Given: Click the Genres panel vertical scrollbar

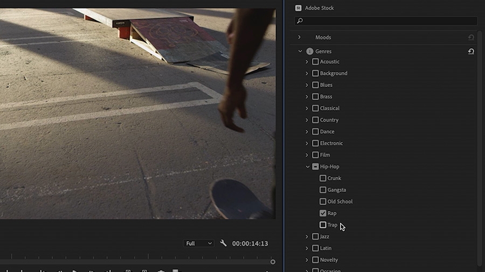Looking at the screenshot, I should pyautogui.click(x=480, y=148).
